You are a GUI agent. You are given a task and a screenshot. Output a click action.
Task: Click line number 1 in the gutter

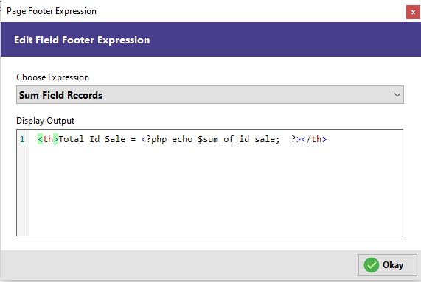[x=22, y=139]
